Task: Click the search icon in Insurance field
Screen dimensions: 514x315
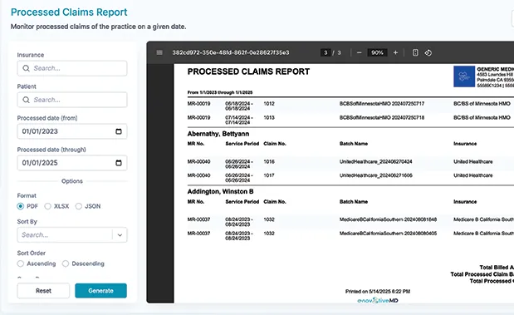Action: 27,68
